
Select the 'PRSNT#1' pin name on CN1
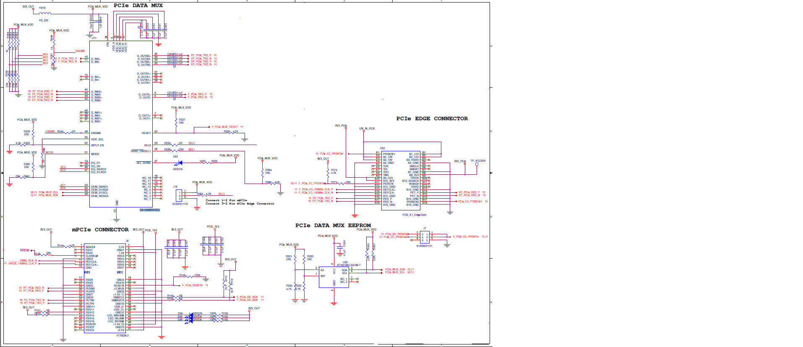tap(389, 154)
